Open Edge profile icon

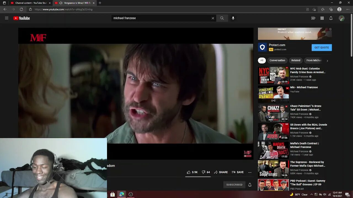coord(339,9)
